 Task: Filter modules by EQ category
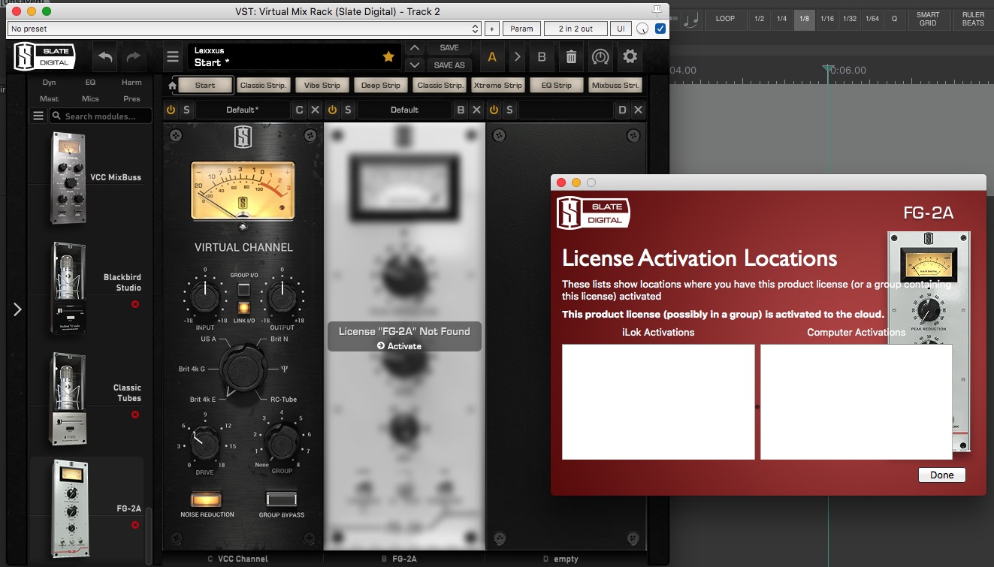pos(90,83)
